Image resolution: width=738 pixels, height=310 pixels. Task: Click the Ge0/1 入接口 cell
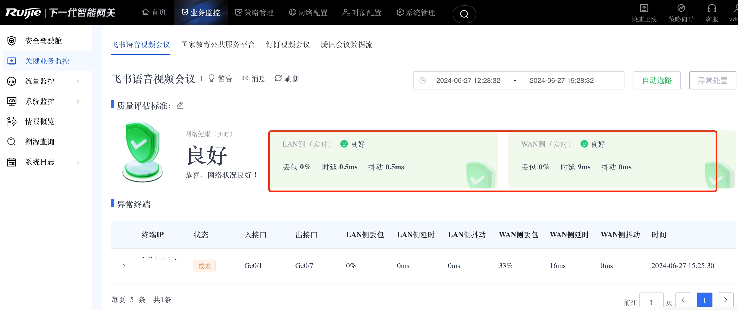(x=253, y=266)
